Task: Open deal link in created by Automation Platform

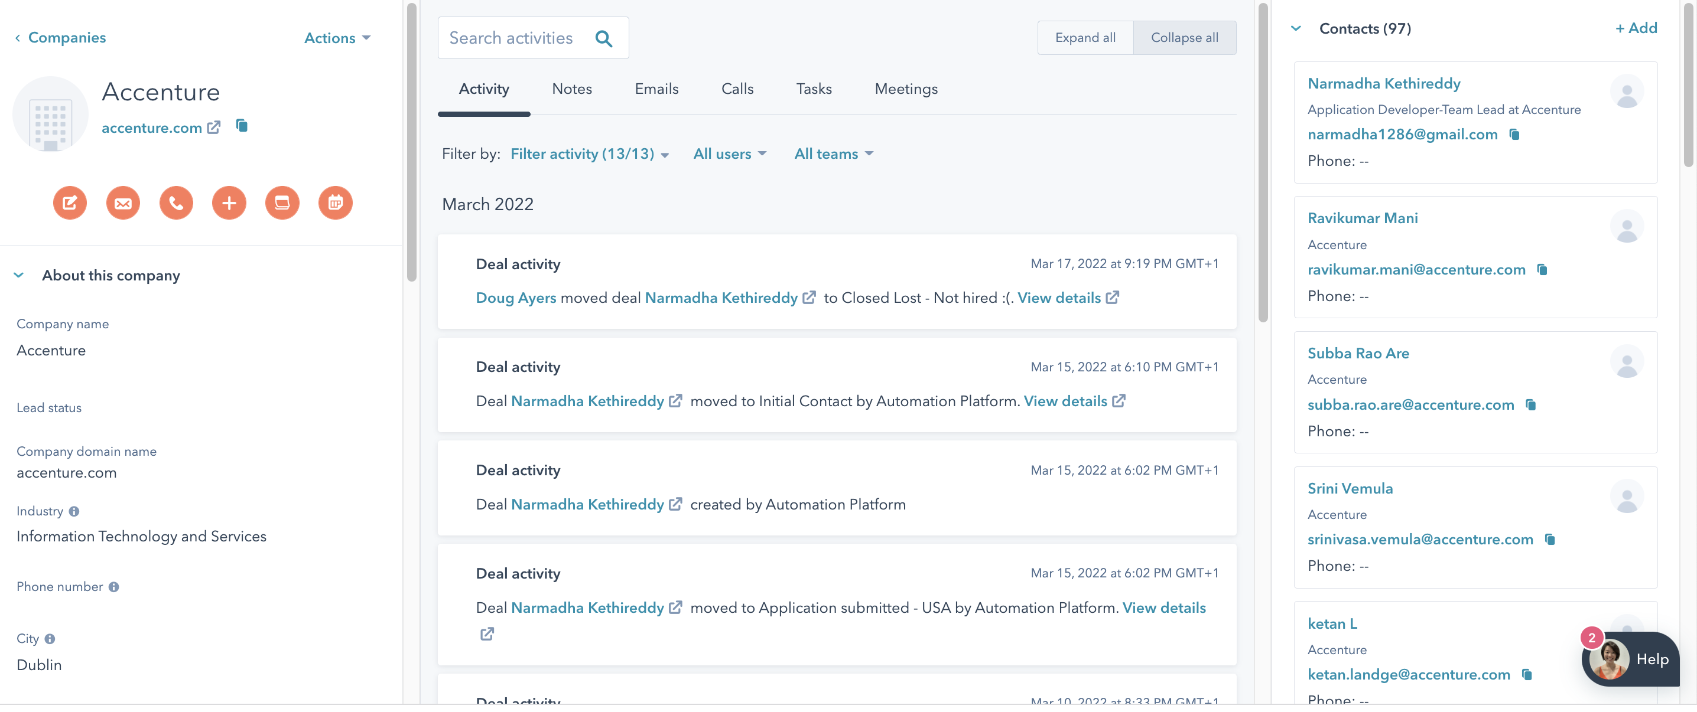Action: tap(587, 505)
